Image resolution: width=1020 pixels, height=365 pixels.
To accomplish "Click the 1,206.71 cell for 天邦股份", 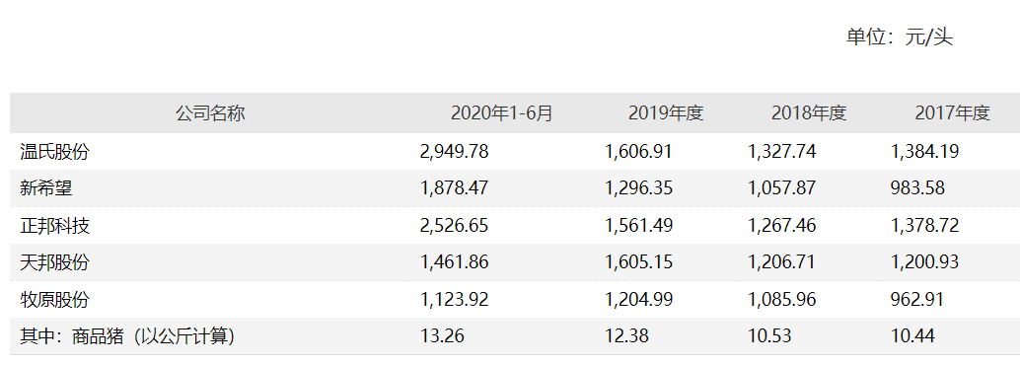I will pyautogui.click(x=782, y=262).
